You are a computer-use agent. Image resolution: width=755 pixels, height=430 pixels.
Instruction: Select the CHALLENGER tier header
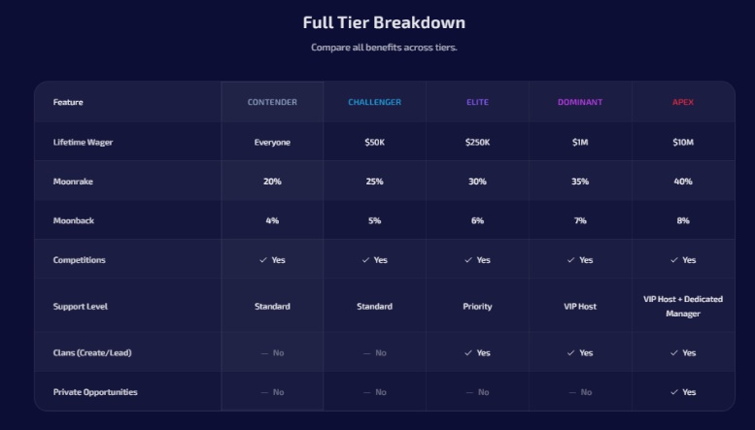point(374,102)
